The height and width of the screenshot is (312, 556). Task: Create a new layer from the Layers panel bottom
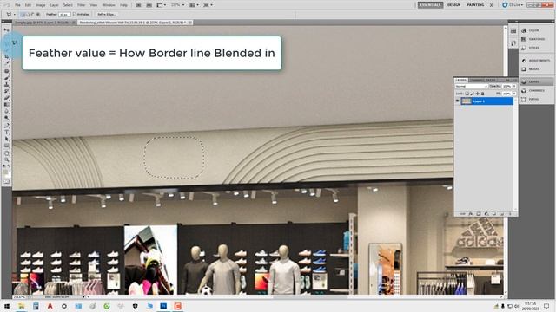(x=502, y=214)
